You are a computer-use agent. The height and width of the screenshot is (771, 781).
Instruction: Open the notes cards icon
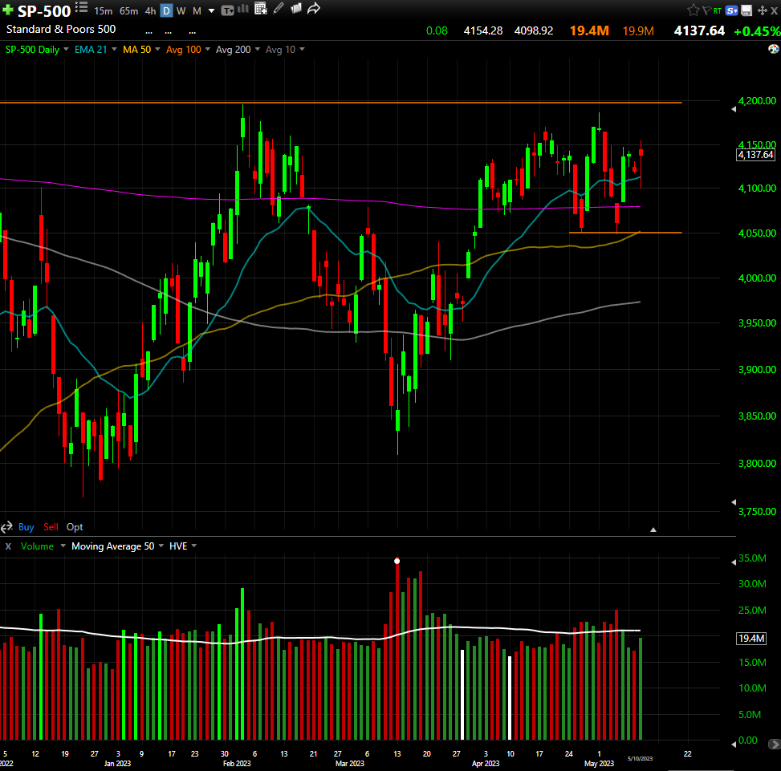click(x=296, y=9)
